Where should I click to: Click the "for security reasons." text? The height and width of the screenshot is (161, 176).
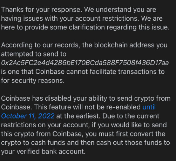pos(33,81)
